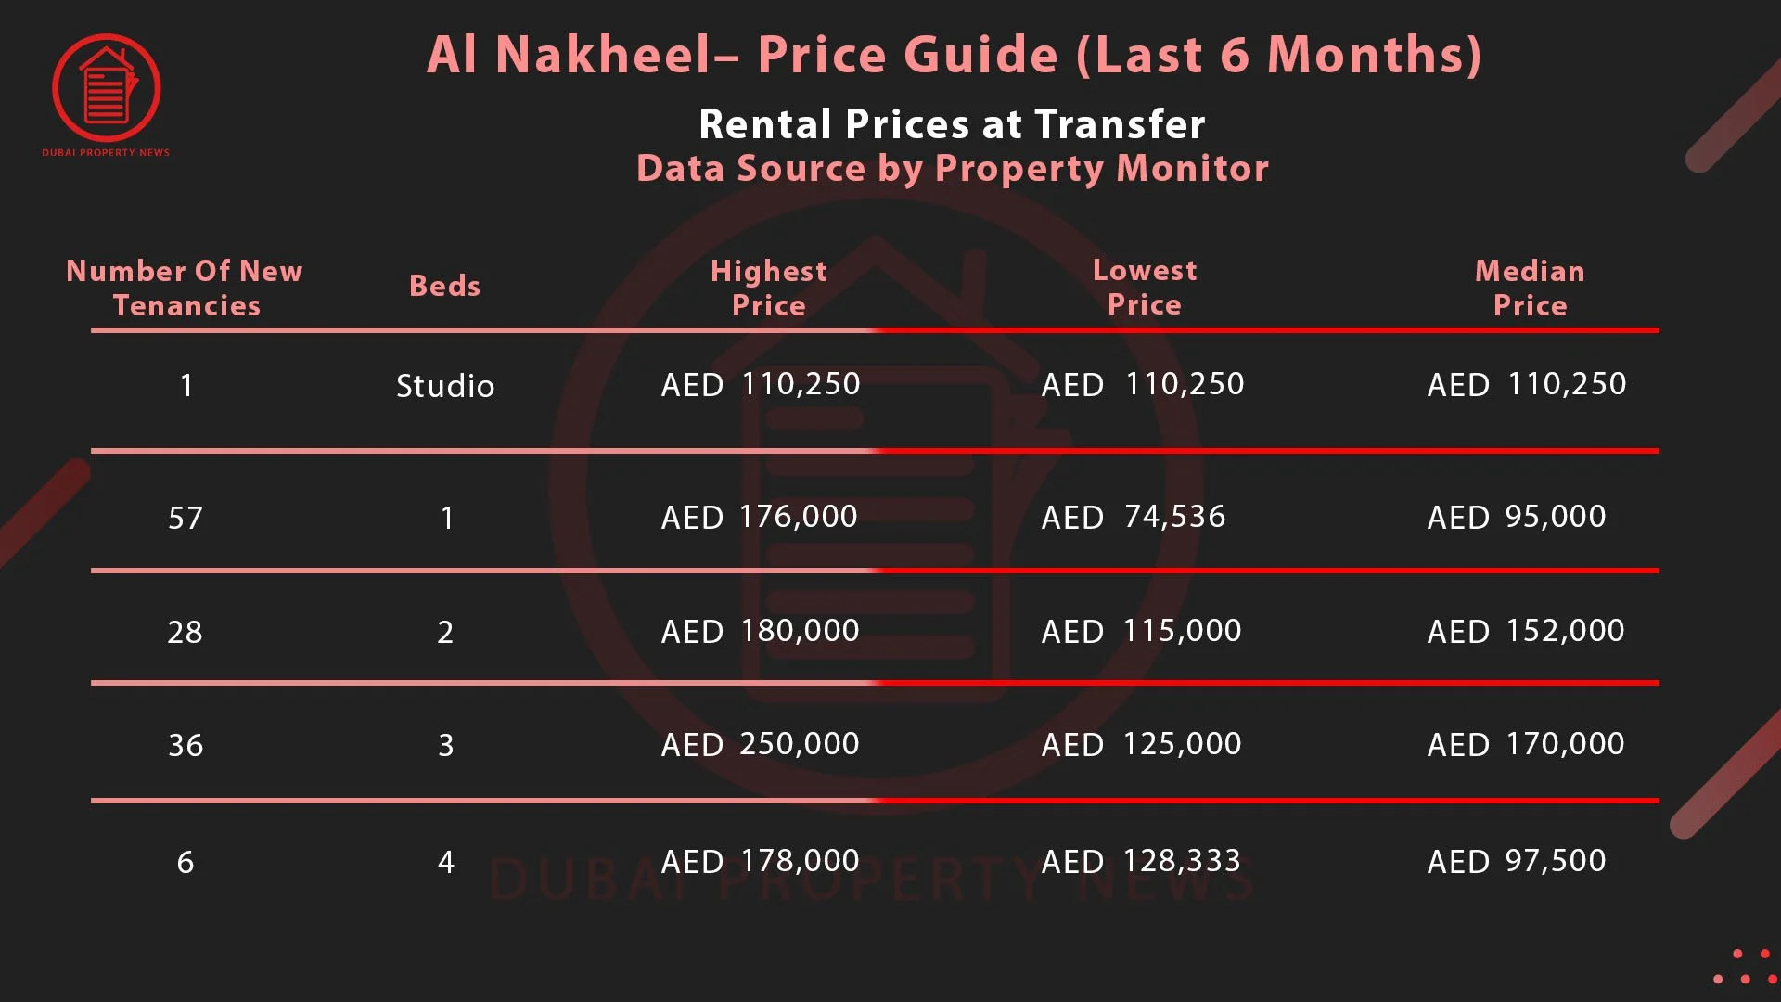Select the AED 128,333 lowest price value
Screen dimensions: 1781x1002
pos(1141,861)
